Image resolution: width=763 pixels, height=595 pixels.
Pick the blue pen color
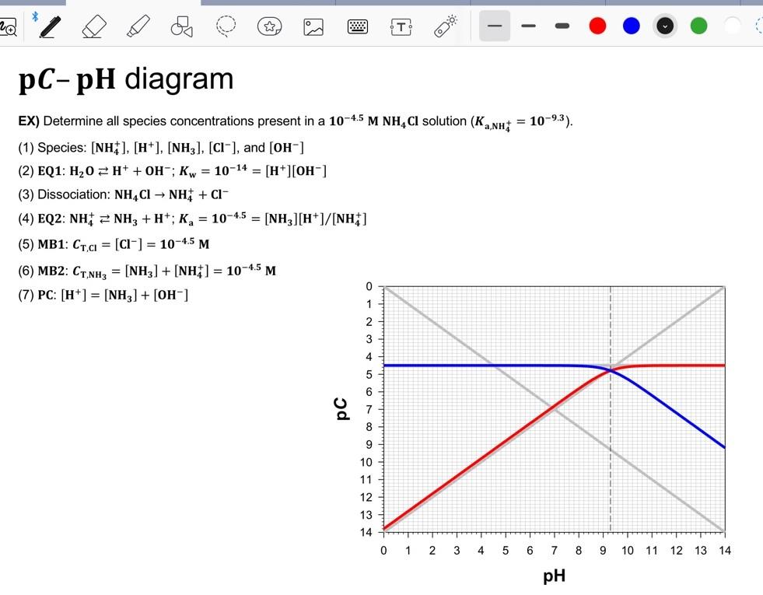[631, 26]
